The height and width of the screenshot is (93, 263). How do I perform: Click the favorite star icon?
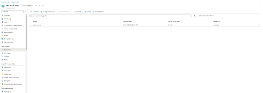pos(40,6)
